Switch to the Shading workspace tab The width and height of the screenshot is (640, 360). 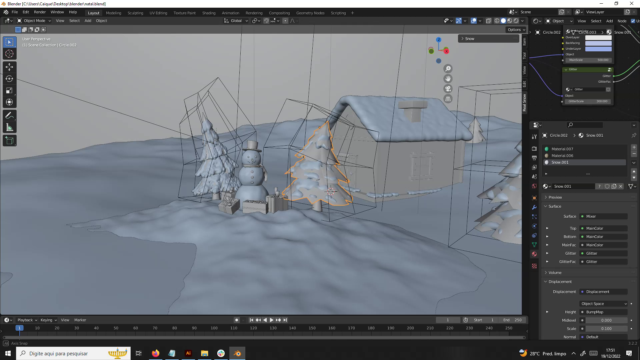point(209,13)
